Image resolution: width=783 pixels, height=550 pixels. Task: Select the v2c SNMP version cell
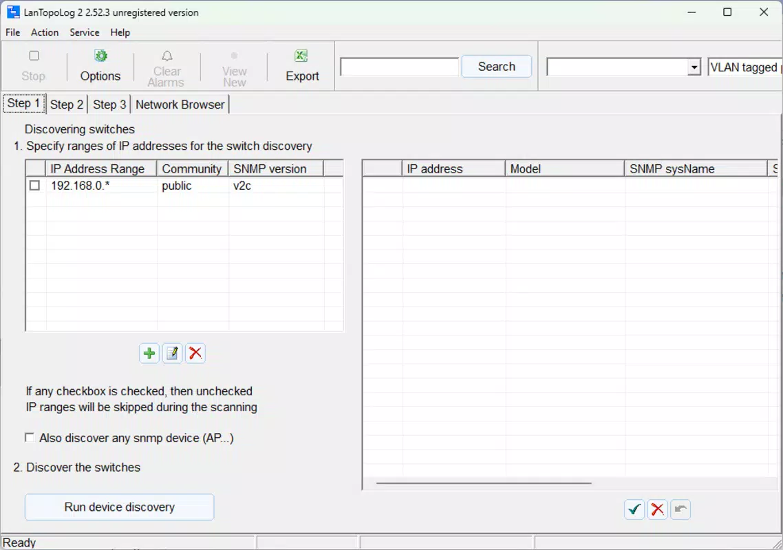(276, 186)
